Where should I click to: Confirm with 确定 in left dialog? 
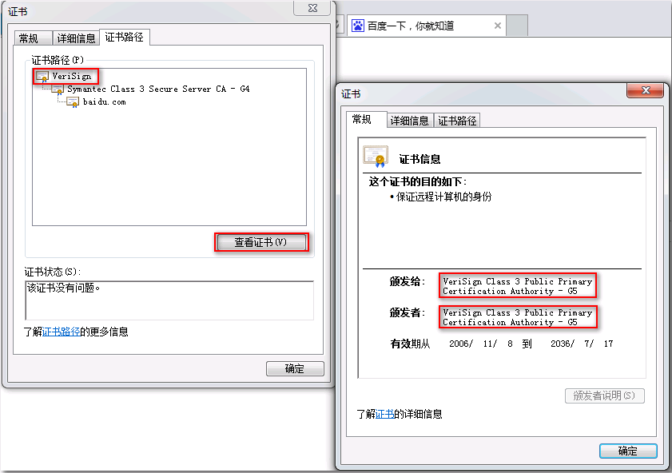coord(295,368)
